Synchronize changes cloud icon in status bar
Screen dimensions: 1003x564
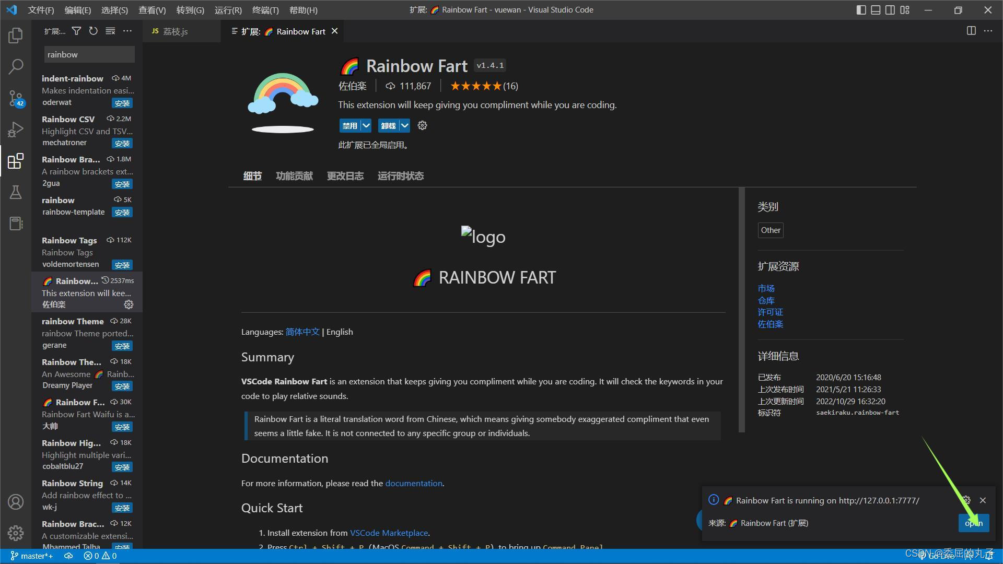(x=68, y=556)
